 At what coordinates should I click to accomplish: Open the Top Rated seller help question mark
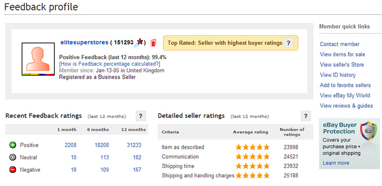289,43
